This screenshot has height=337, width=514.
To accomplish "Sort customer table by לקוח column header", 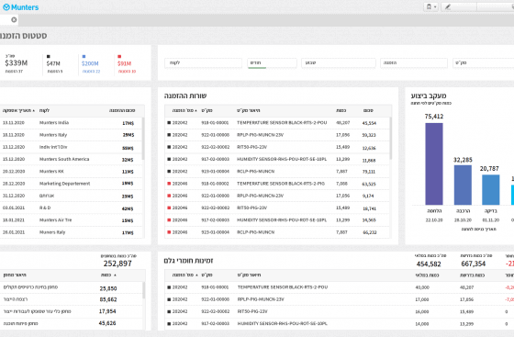I will pyautogui.click(x=44, y=110).
